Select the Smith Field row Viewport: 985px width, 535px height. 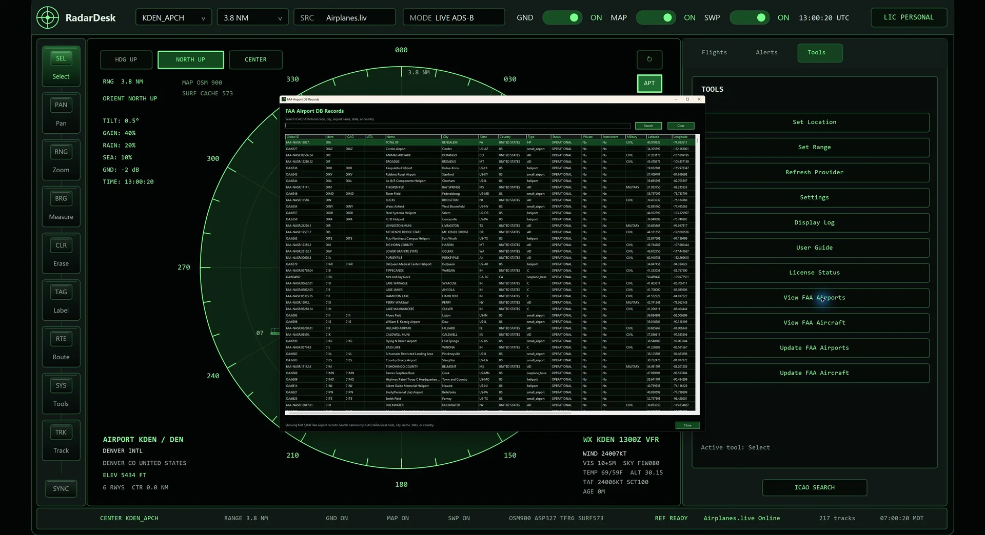pos(490,399)
